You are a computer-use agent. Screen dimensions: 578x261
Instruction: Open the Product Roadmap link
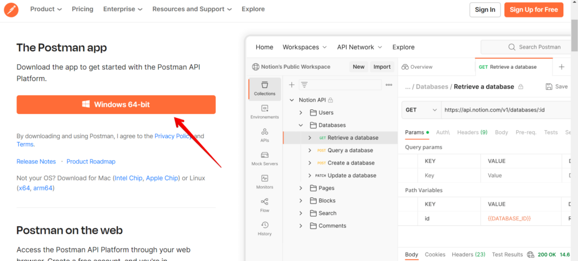click(91, 162)
